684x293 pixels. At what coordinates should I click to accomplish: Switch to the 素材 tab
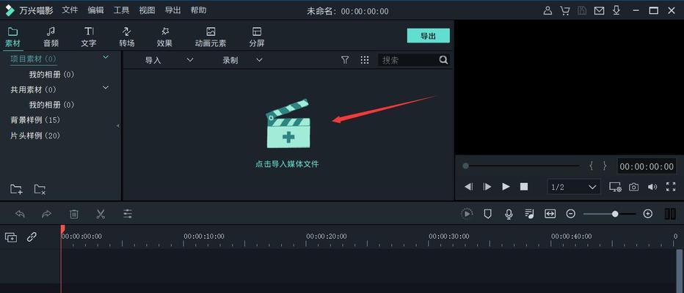click(12, 37)
